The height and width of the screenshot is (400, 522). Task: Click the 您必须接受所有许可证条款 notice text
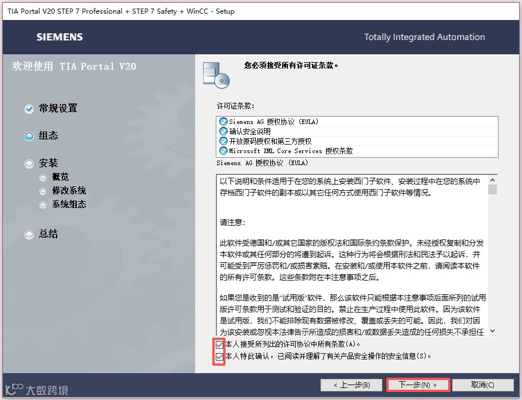click(x=291, y=66)
